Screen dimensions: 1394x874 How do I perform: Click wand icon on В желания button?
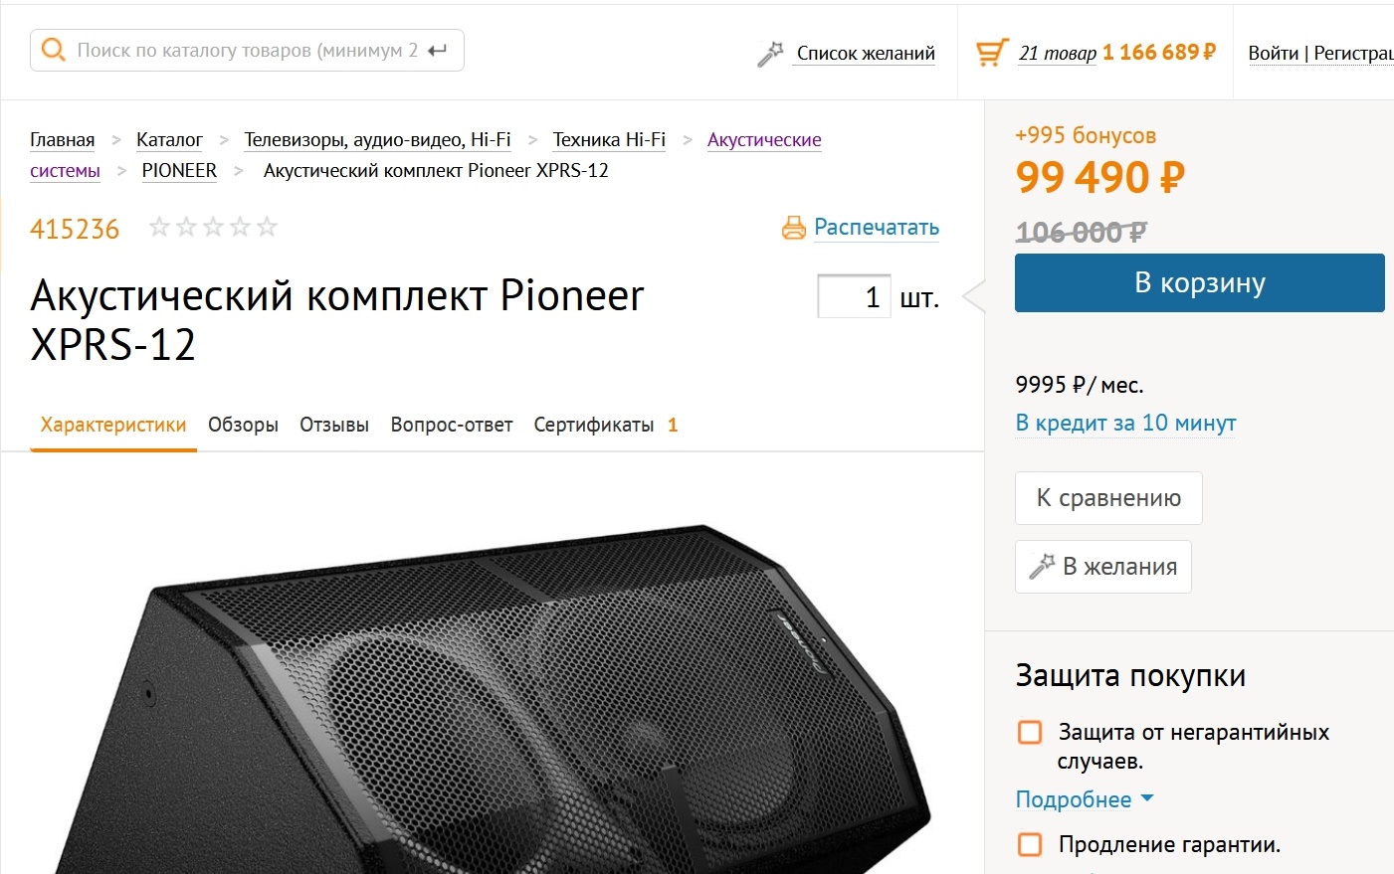pos(1042,567)
